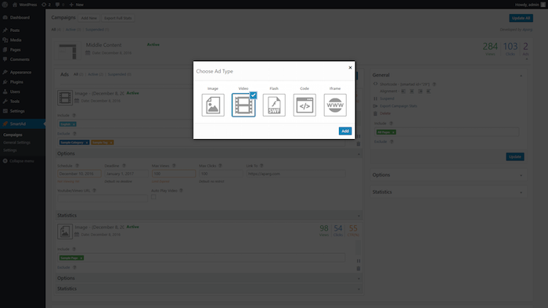This screenshot has width=548, height=308.
Task: Remove the Sample Tag exclude tag
Action: 111,142
